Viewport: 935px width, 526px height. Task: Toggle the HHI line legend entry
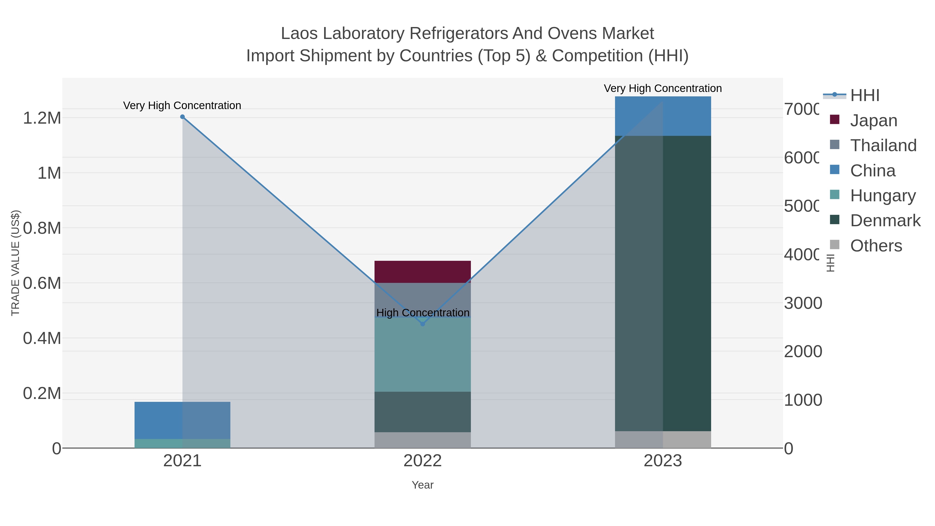click(851, 96)
